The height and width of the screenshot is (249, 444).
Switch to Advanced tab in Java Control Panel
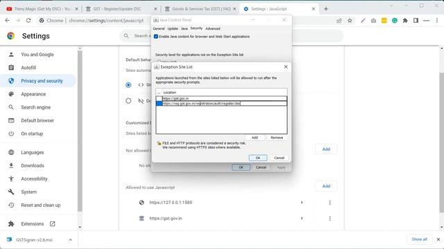click(x=213, y=28)
